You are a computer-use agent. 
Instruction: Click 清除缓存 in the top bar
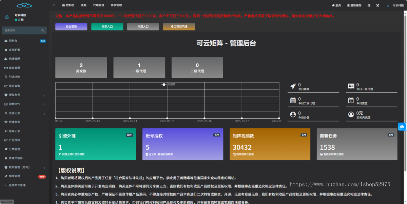[x=354, y=5]
